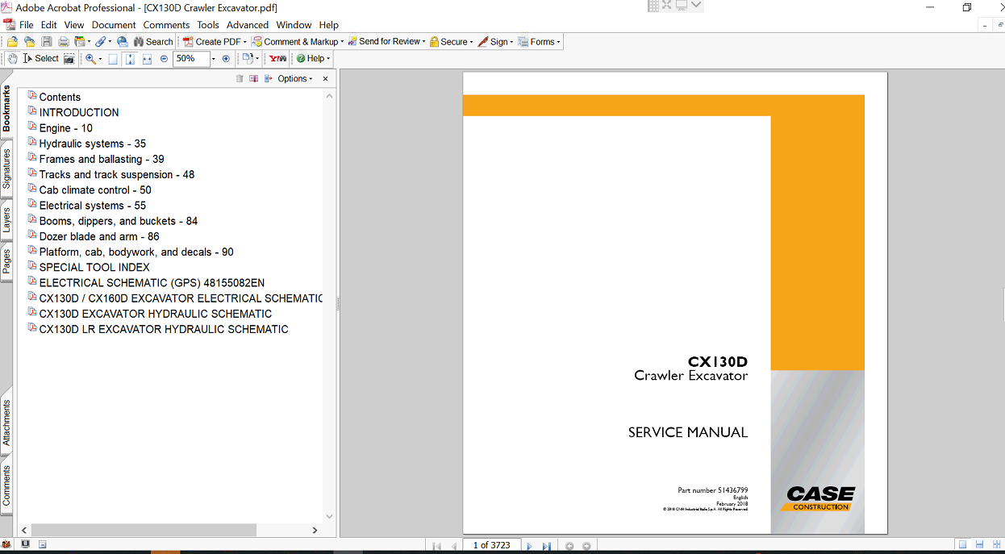The width and height of the screenshot is (1005, 554).
Task: Go to next page arrow
Action: click(530, 546)
